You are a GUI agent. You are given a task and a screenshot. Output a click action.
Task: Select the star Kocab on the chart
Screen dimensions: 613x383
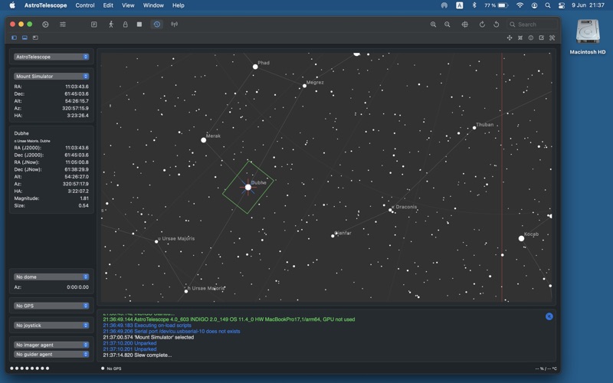click(x=521, y=238)
